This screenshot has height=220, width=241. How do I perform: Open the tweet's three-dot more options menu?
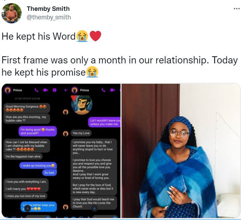coord(237,9)
